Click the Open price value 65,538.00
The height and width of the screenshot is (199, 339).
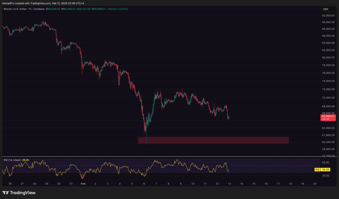[53, 9]
